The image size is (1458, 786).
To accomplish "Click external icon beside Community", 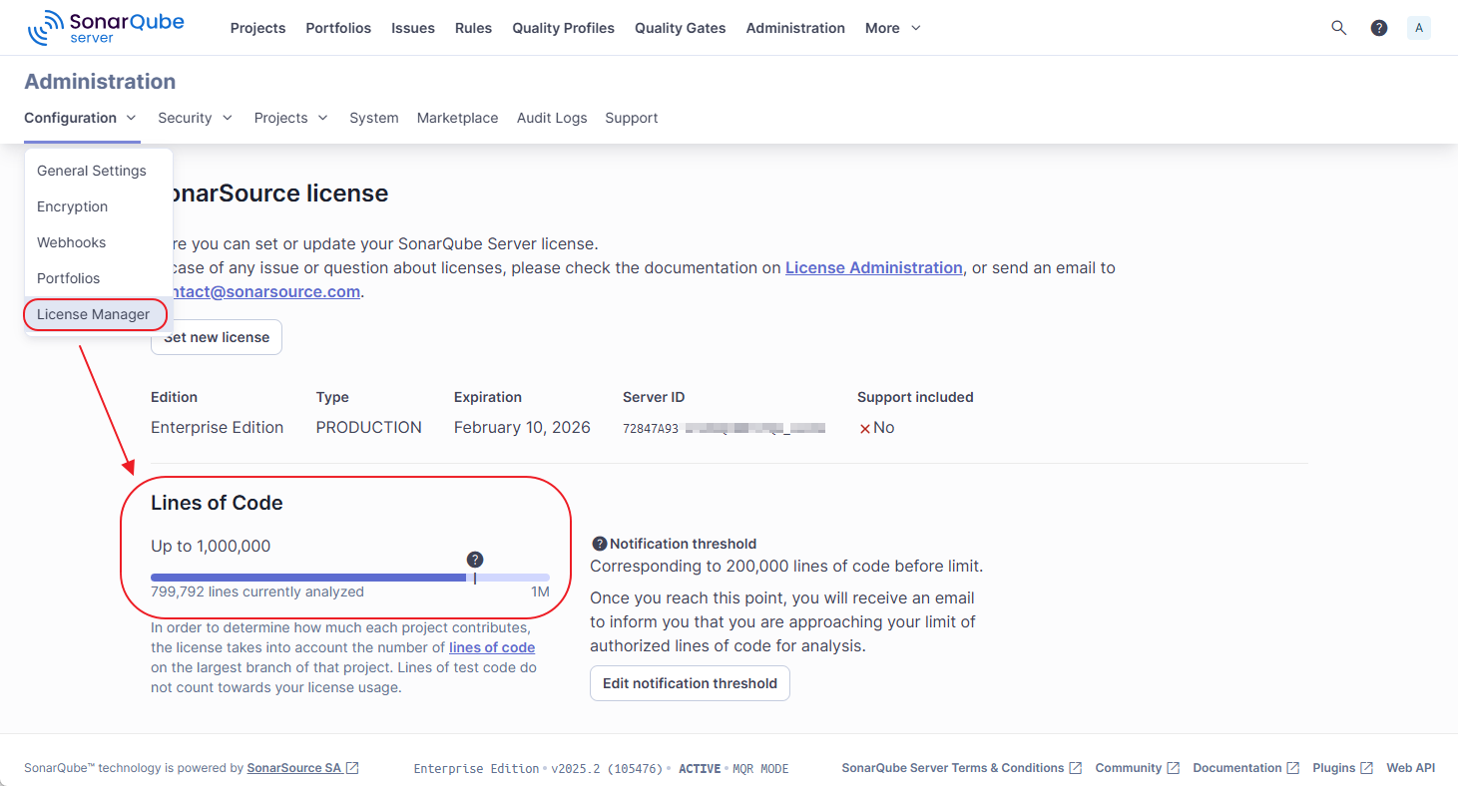I will coord(1173,768).
